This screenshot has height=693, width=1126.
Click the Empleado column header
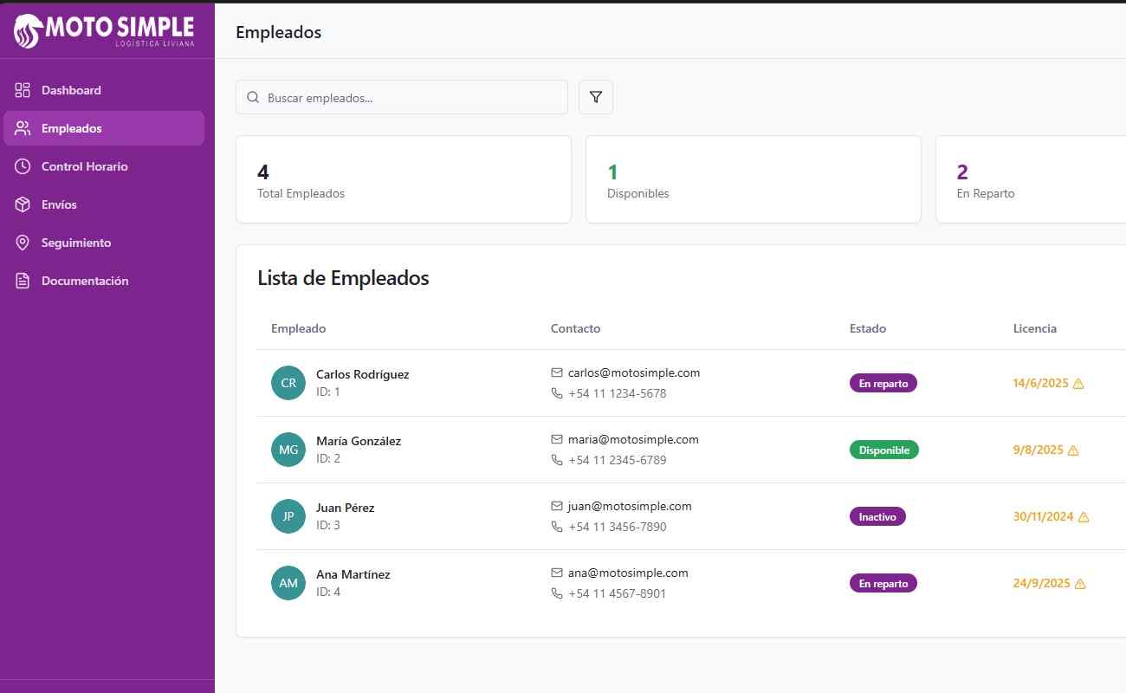tap(299, 328)
